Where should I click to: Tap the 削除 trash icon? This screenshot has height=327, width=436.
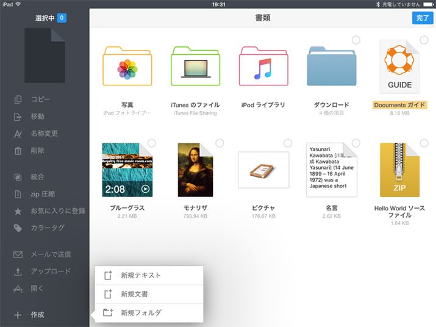[x=18, y=151]
